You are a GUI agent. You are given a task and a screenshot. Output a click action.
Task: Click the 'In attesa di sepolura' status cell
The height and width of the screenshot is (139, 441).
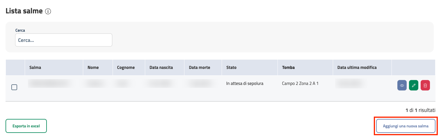[245, 83]
